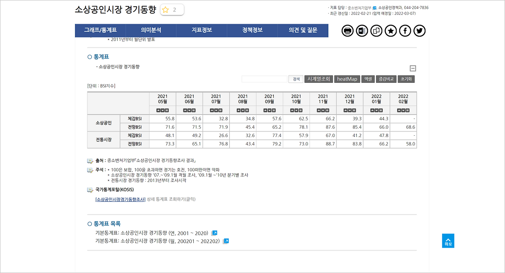Click the 중소벤처기업부 ministry link
Image resolution: width=505 pixels, height=273 pixels.
click(359, 7)
